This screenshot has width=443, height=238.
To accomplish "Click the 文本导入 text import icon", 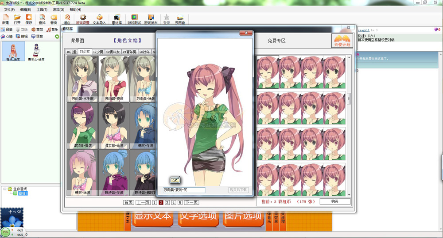I will [x=99, y=18].
